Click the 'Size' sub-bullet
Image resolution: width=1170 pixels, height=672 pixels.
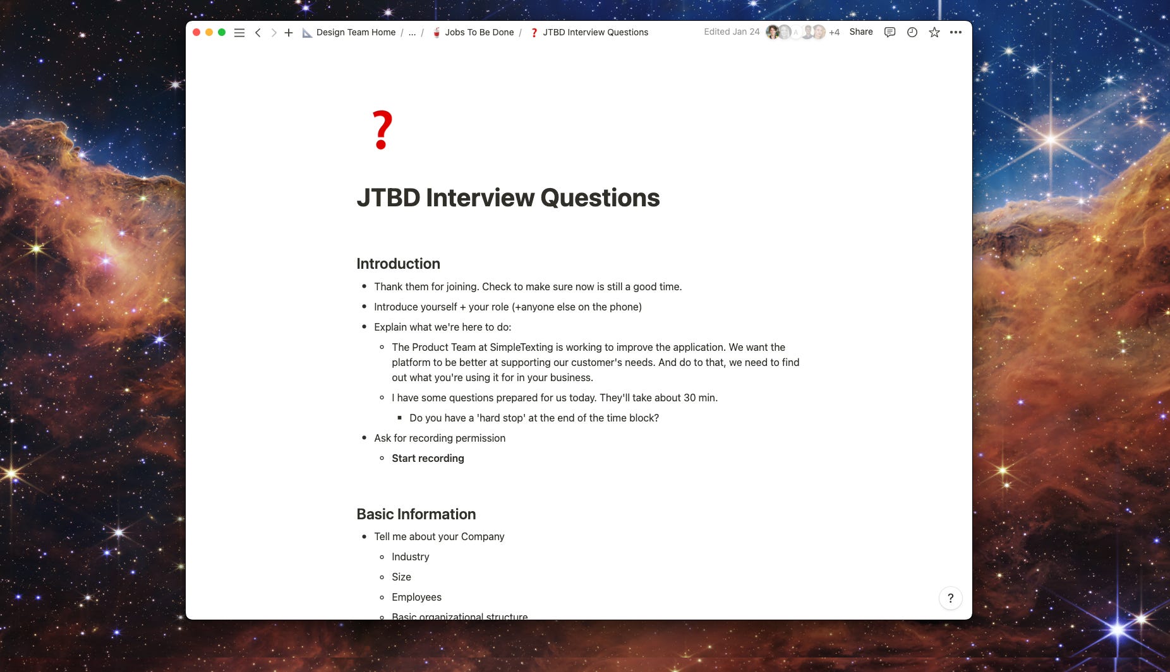click(x=401, y=577)
